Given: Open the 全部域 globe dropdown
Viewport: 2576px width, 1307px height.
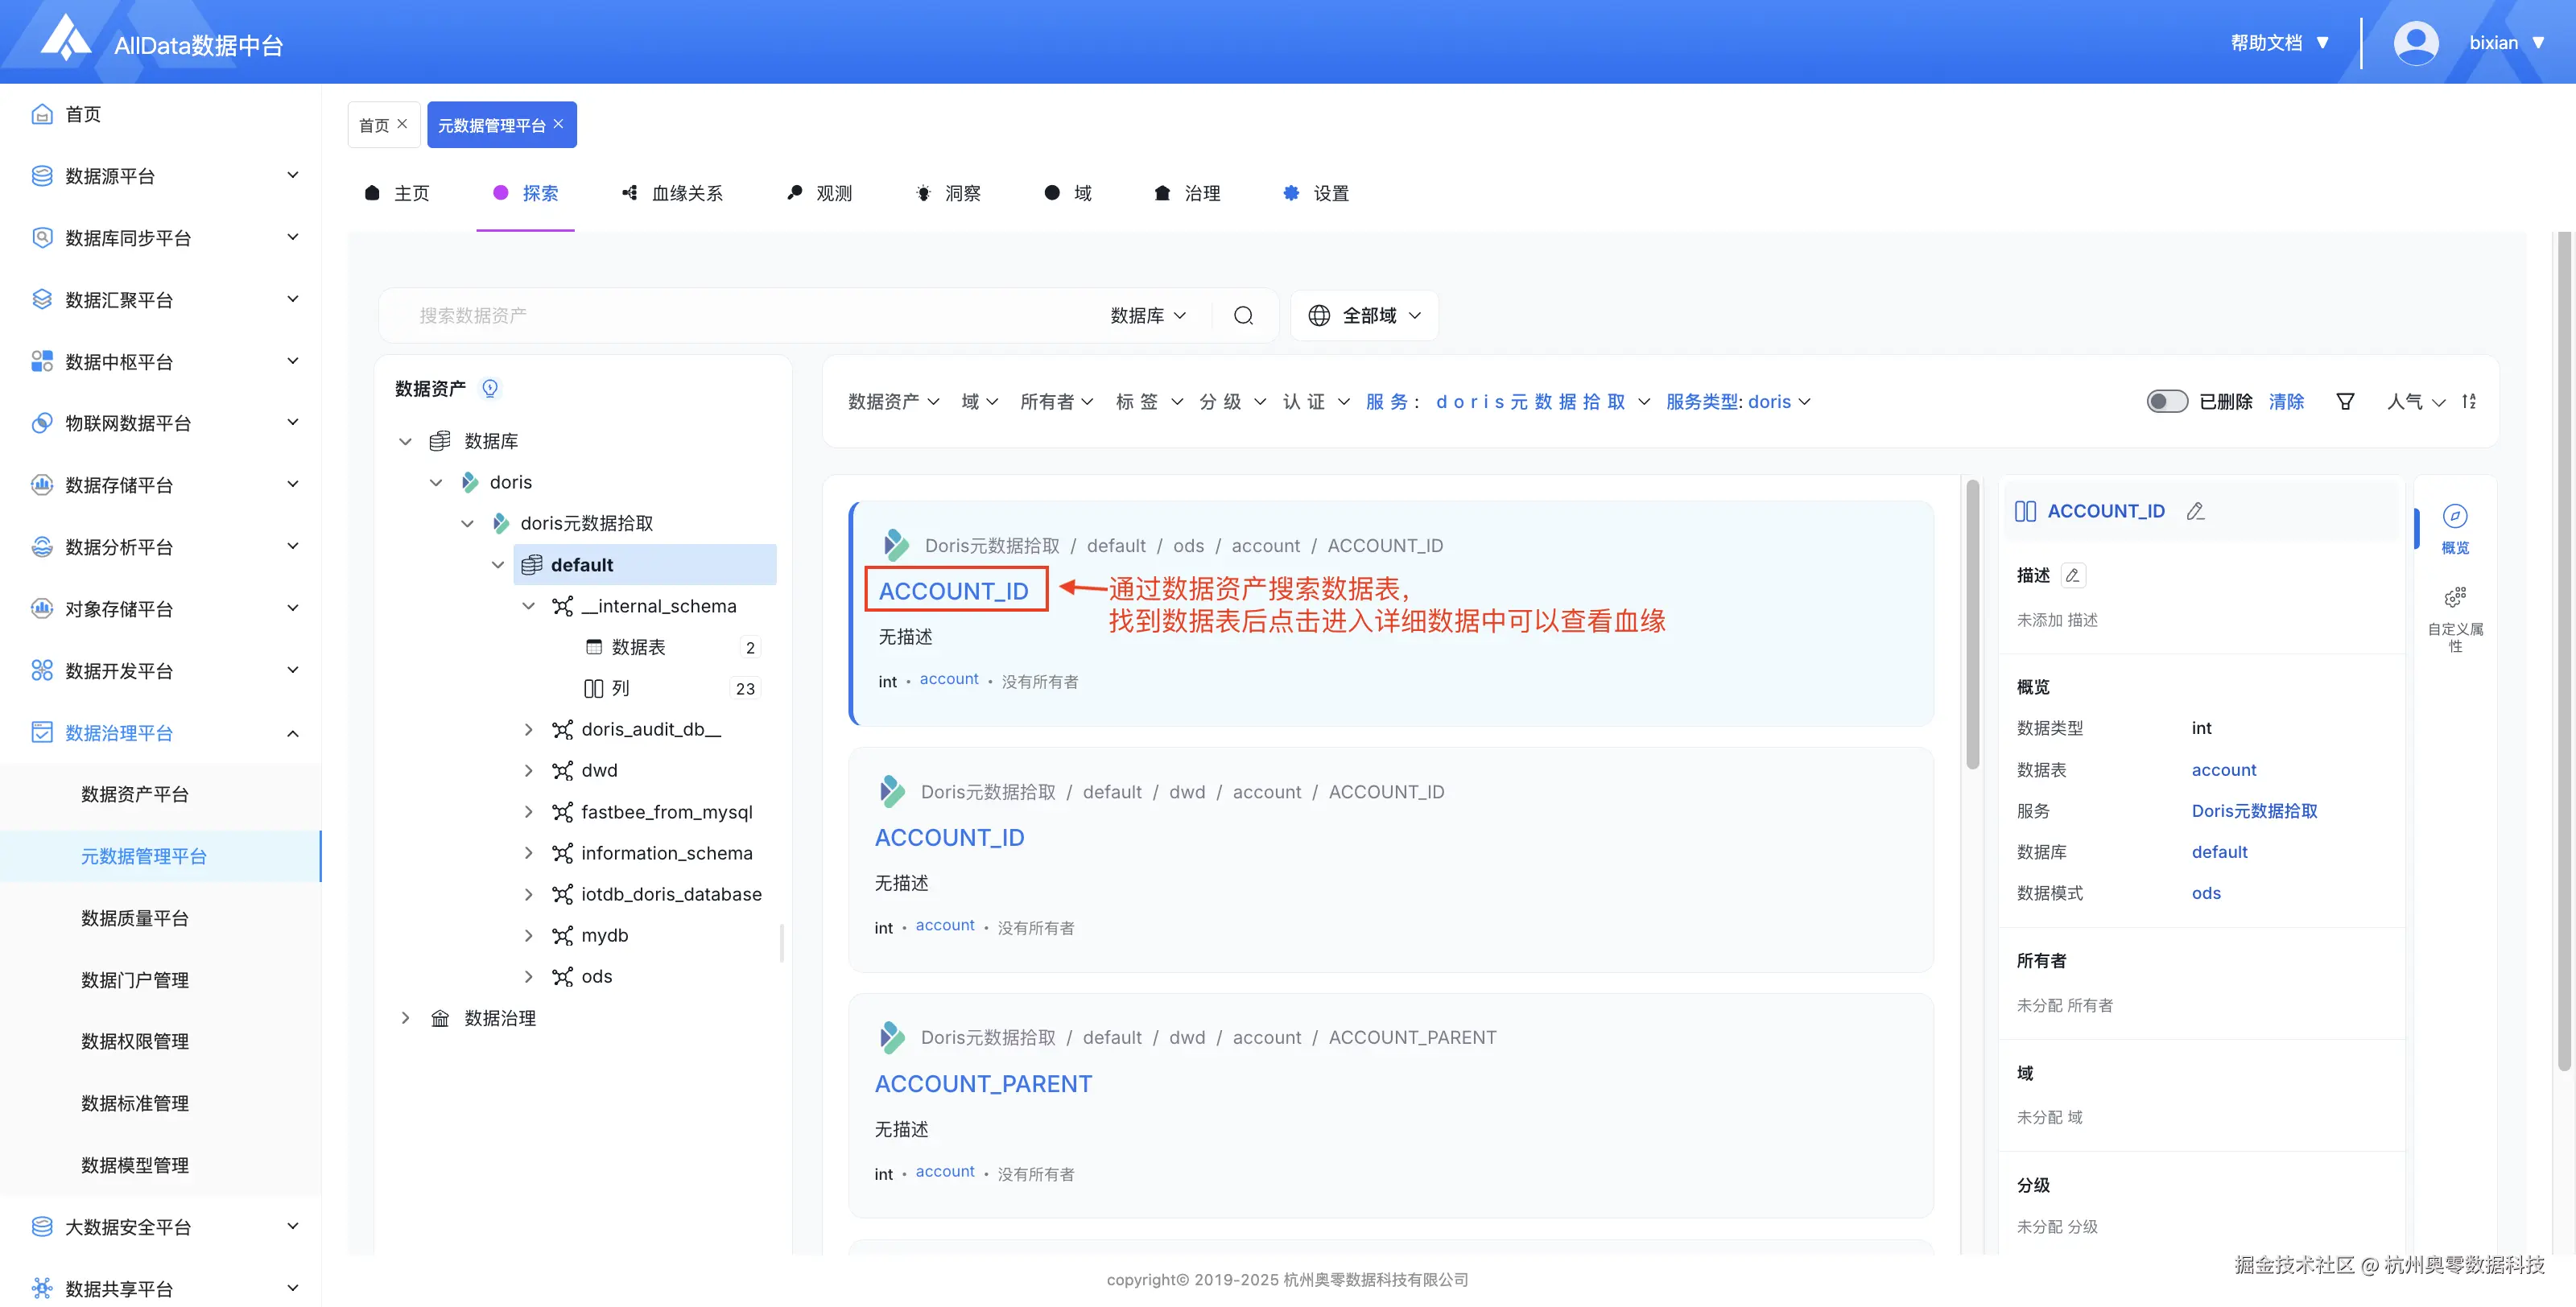Looking at the screenshot, I should pyautogui.click(x=1365, y=315).
